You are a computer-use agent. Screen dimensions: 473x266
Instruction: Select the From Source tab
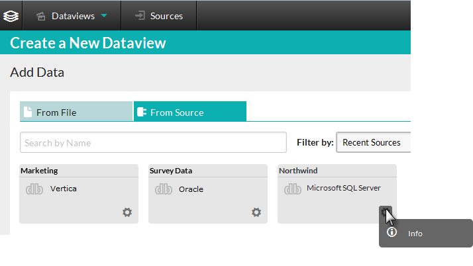(x=190, y=111)
